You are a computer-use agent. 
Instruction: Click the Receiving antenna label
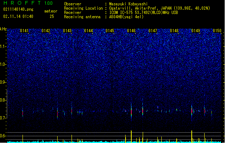[82, 17]
